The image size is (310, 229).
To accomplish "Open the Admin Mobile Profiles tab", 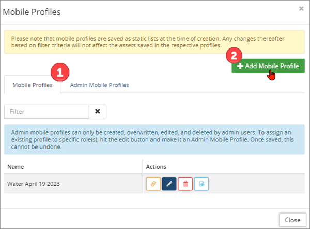I will click(x=99, y=85).
